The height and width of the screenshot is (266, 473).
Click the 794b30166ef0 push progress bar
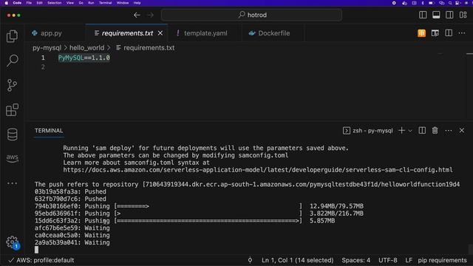pyautogui.click(x=208, y=206)
